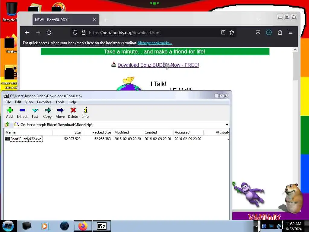Go up one folder level in 7-Zip
This screenshot has height=232, width=309.
[x=8, y=124]
